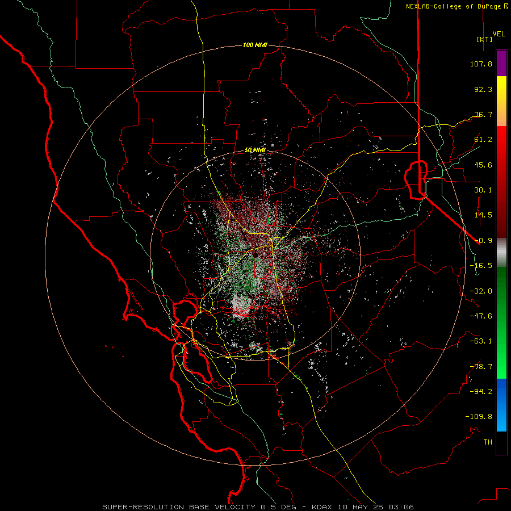Click the -94.2 velocity scale value
The width and height of the screenshot is (511, 511).
(481, 392)
